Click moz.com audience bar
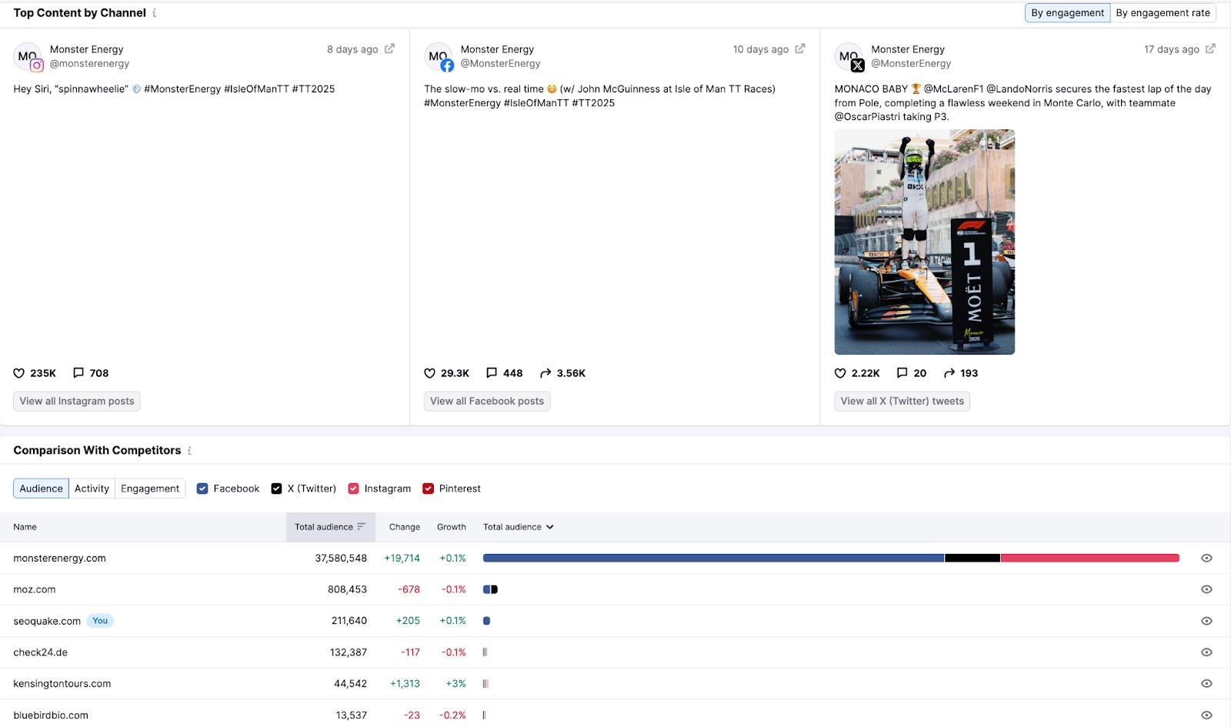The width and height of the screenshot is (1231, 727). click(490, 589)
